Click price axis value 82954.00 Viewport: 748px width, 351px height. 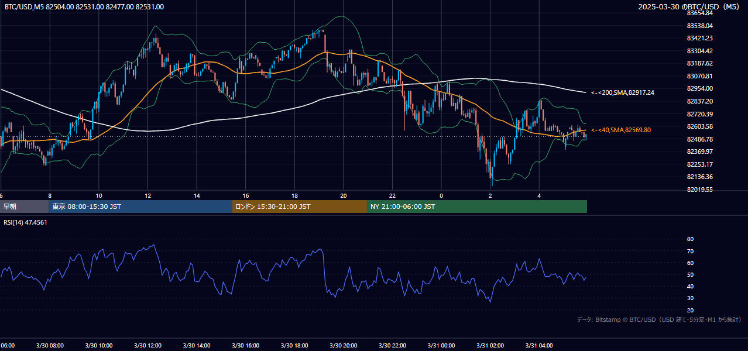700,88
